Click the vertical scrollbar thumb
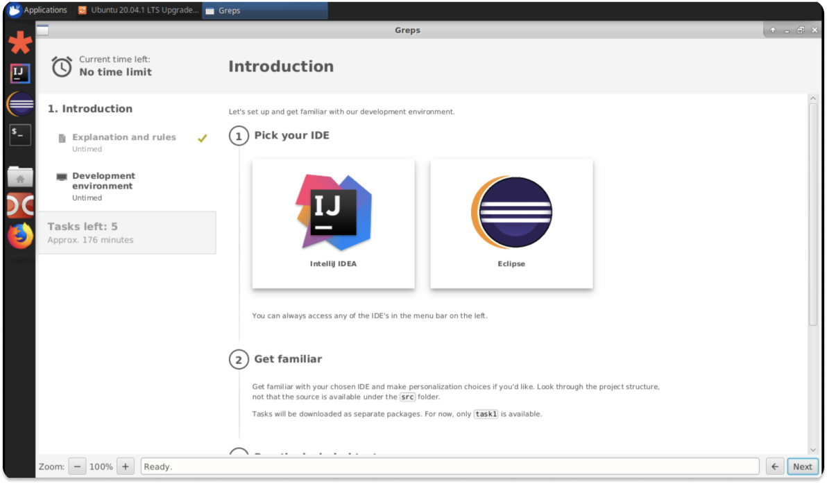This screenshot has width=827, height=486. [812, 215]
